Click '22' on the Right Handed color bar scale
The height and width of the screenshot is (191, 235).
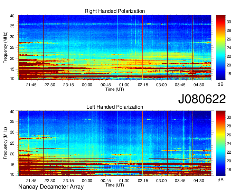click(229, 56)
